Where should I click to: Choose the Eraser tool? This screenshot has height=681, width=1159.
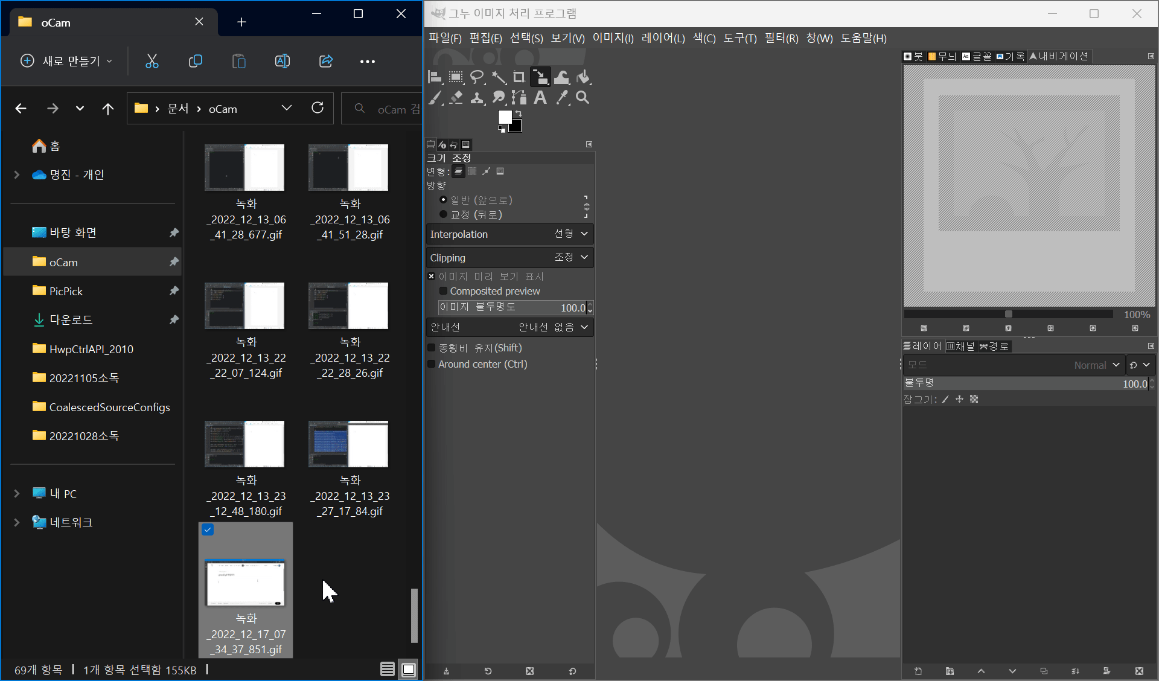click(456, 98)
